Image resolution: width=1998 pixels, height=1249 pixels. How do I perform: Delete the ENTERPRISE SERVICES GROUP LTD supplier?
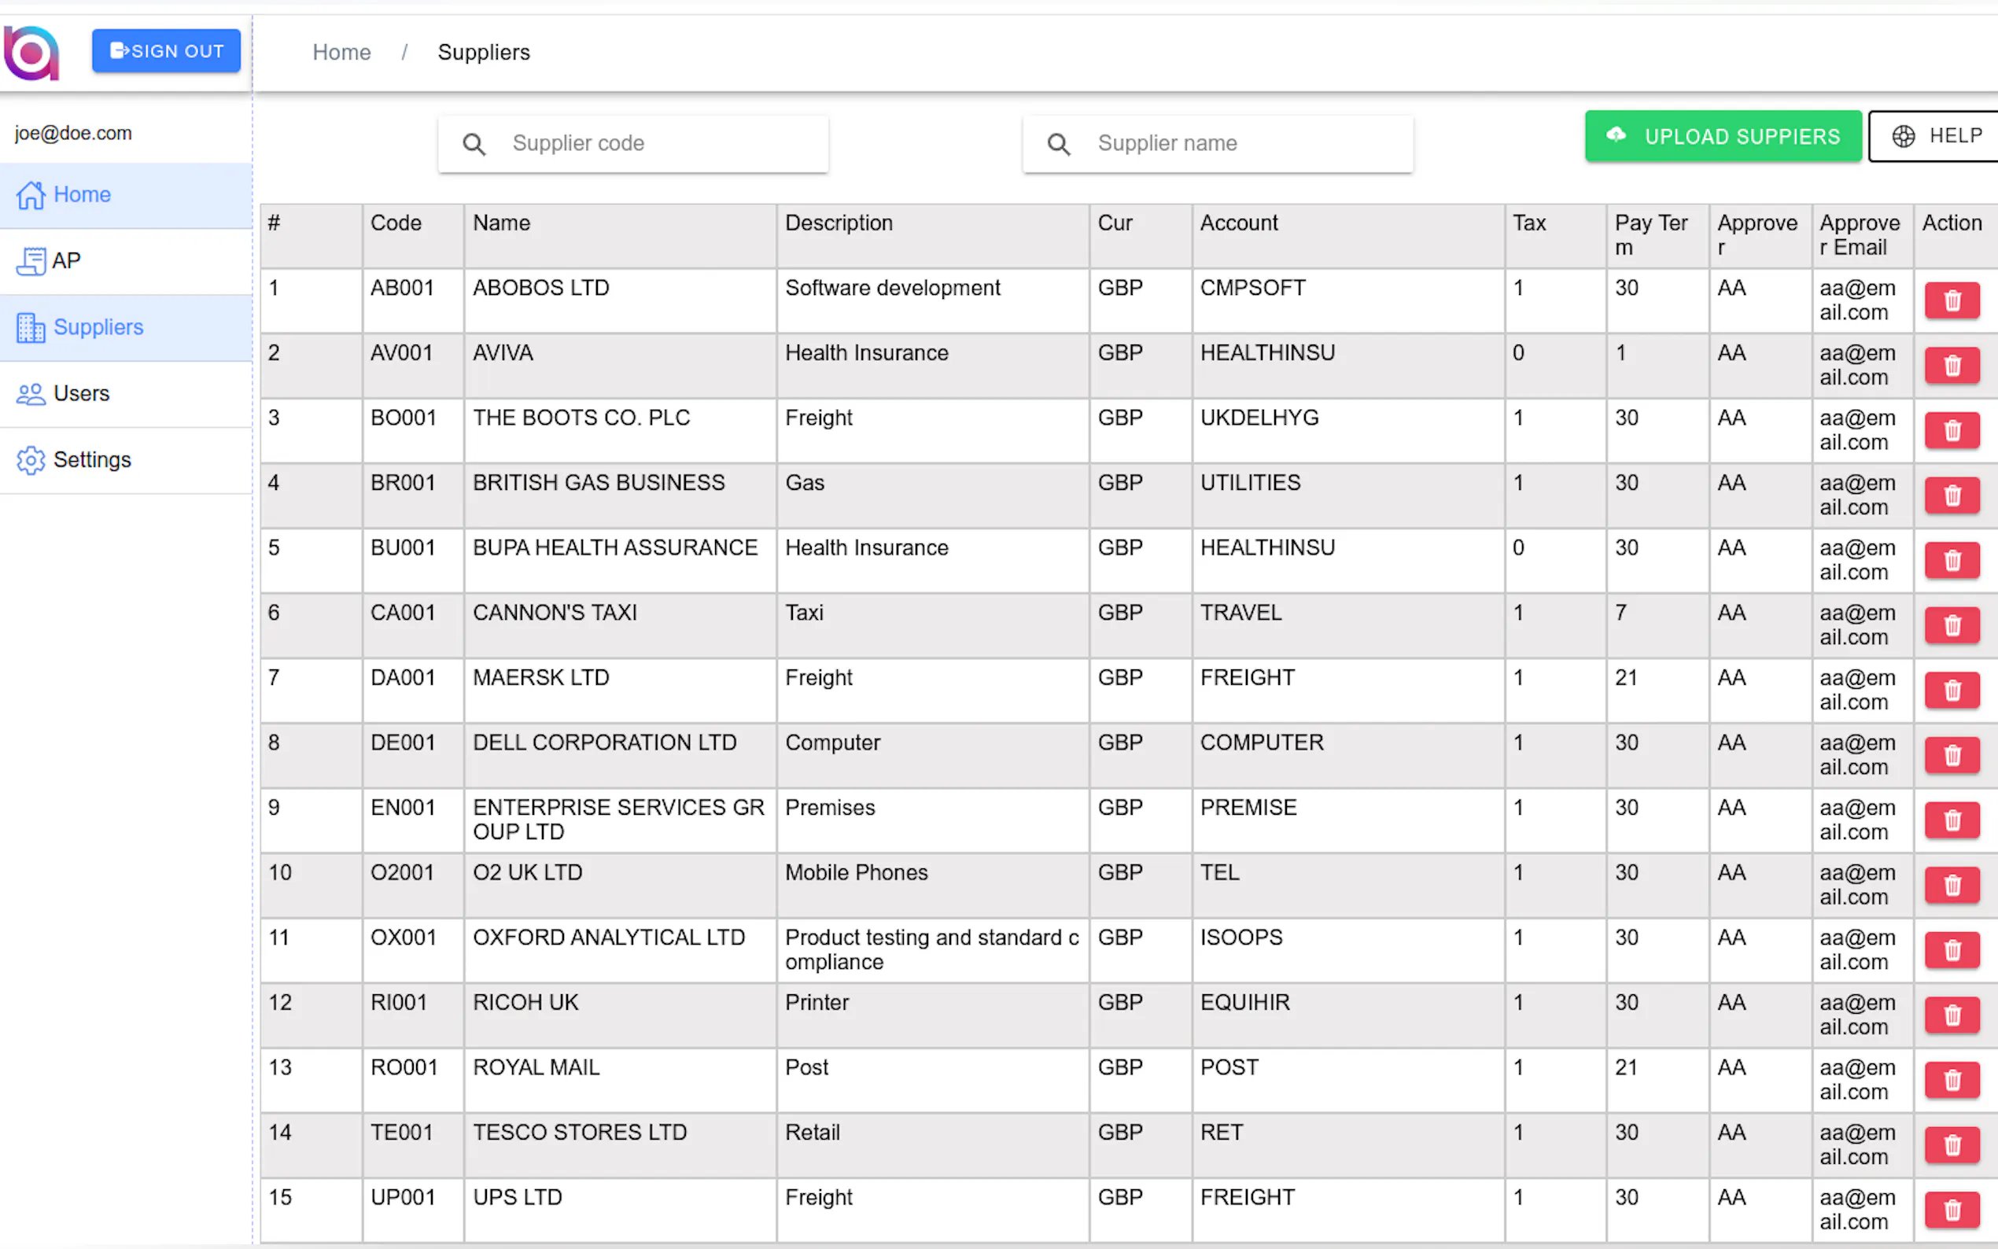pyautogui.click(x=1952, y=820)
